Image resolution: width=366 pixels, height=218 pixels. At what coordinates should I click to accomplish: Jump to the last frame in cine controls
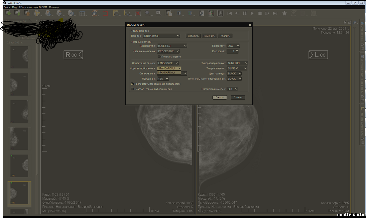pos(275,13)
